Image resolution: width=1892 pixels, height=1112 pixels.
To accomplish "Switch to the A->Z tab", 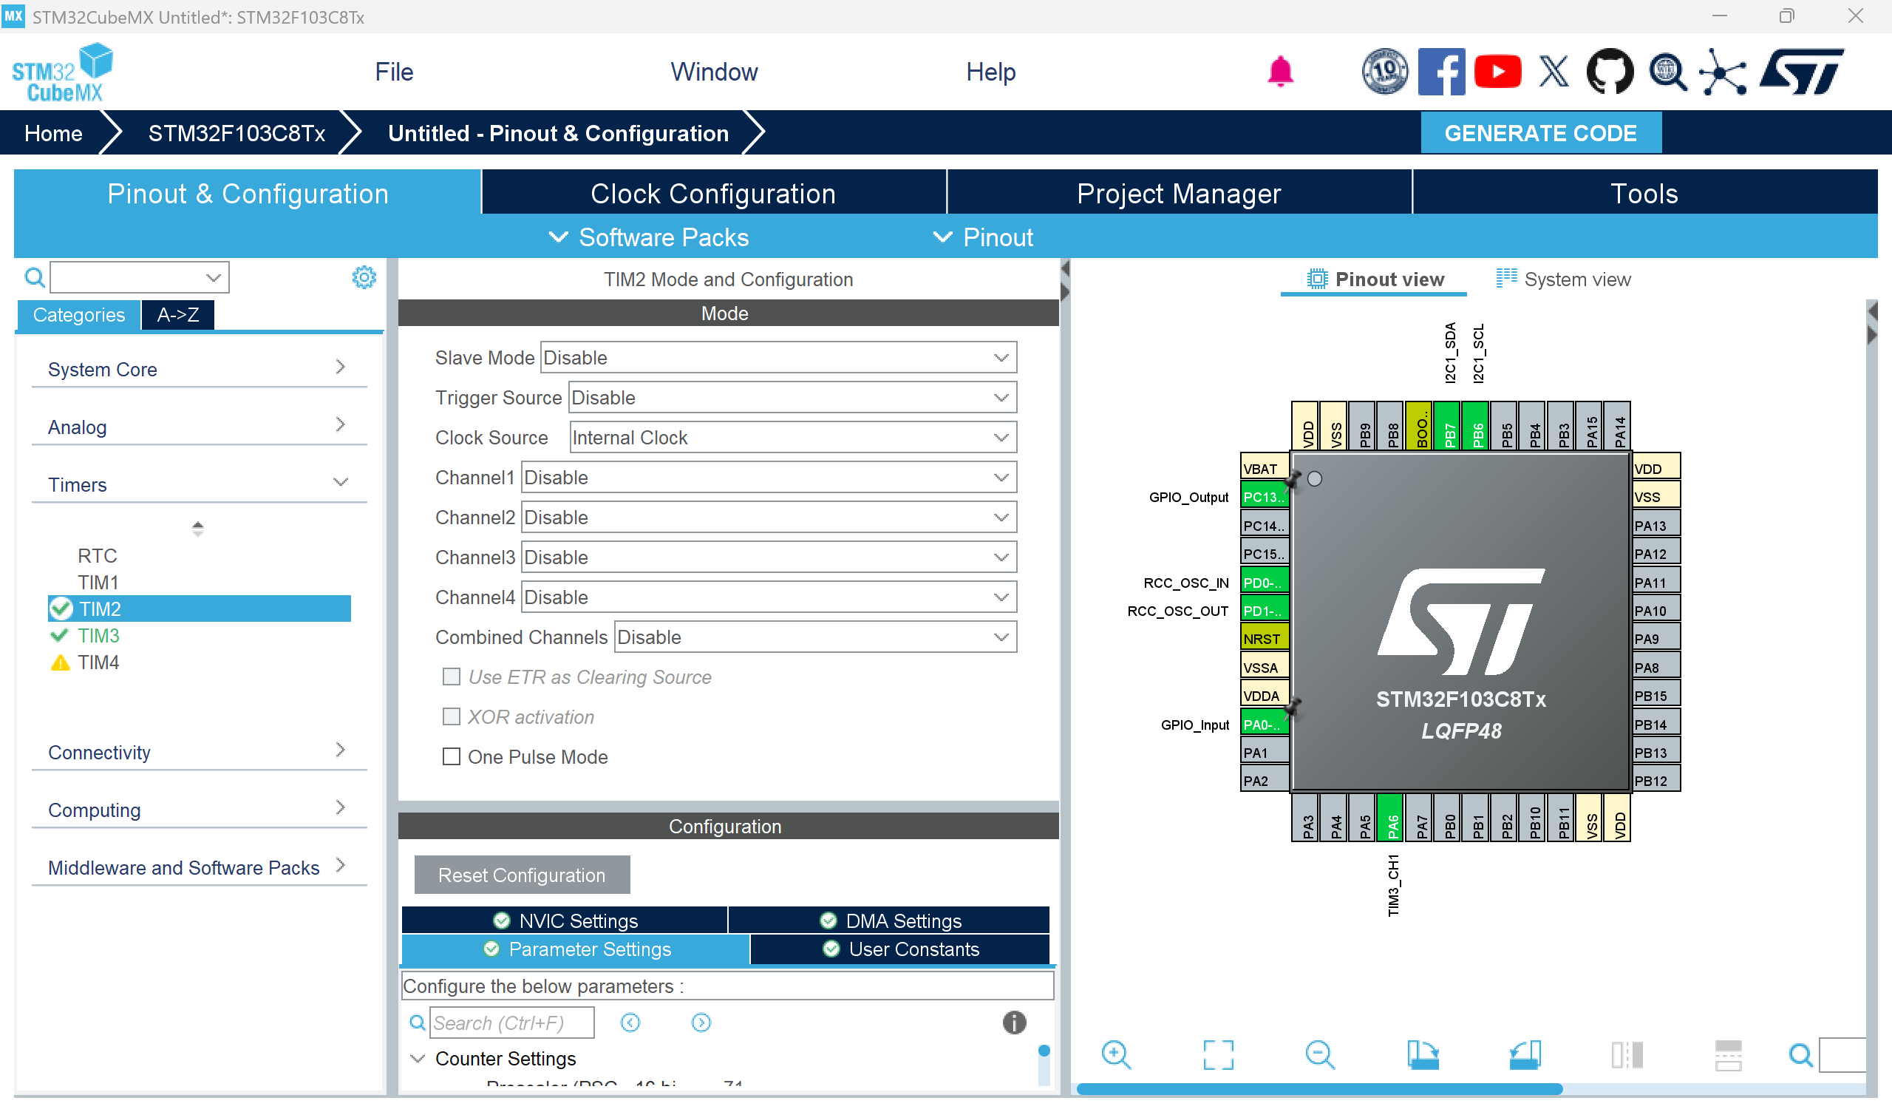I will coord(178,315).
